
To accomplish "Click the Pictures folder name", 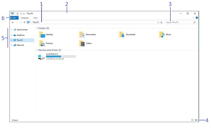I will click(49, 43).
